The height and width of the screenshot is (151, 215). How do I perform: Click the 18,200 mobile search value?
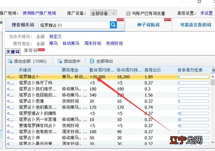(123, 77)
